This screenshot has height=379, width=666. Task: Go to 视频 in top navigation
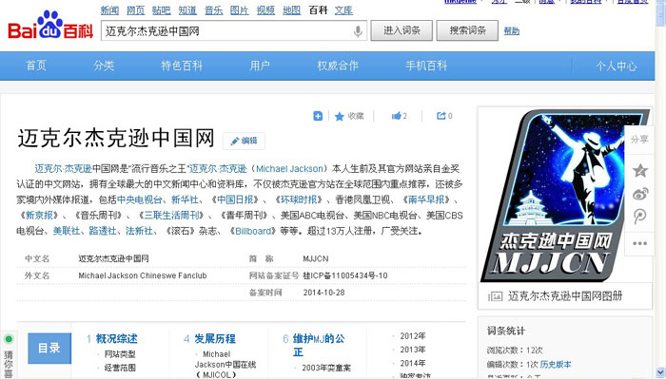coord(265,10)
